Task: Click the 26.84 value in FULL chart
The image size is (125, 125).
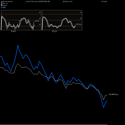Action: 78,24
